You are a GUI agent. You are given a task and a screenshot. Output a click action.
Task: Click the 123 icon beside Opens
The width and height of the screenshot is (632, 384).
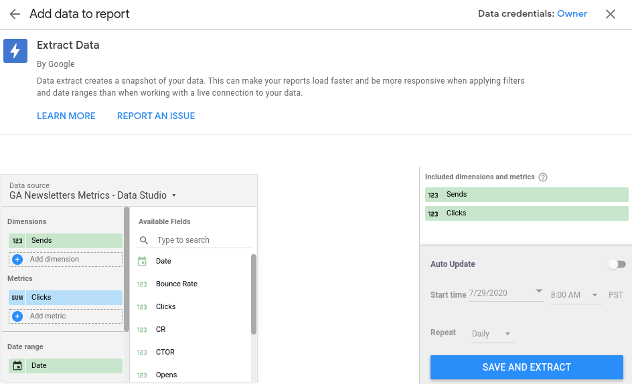pos(142,375)
